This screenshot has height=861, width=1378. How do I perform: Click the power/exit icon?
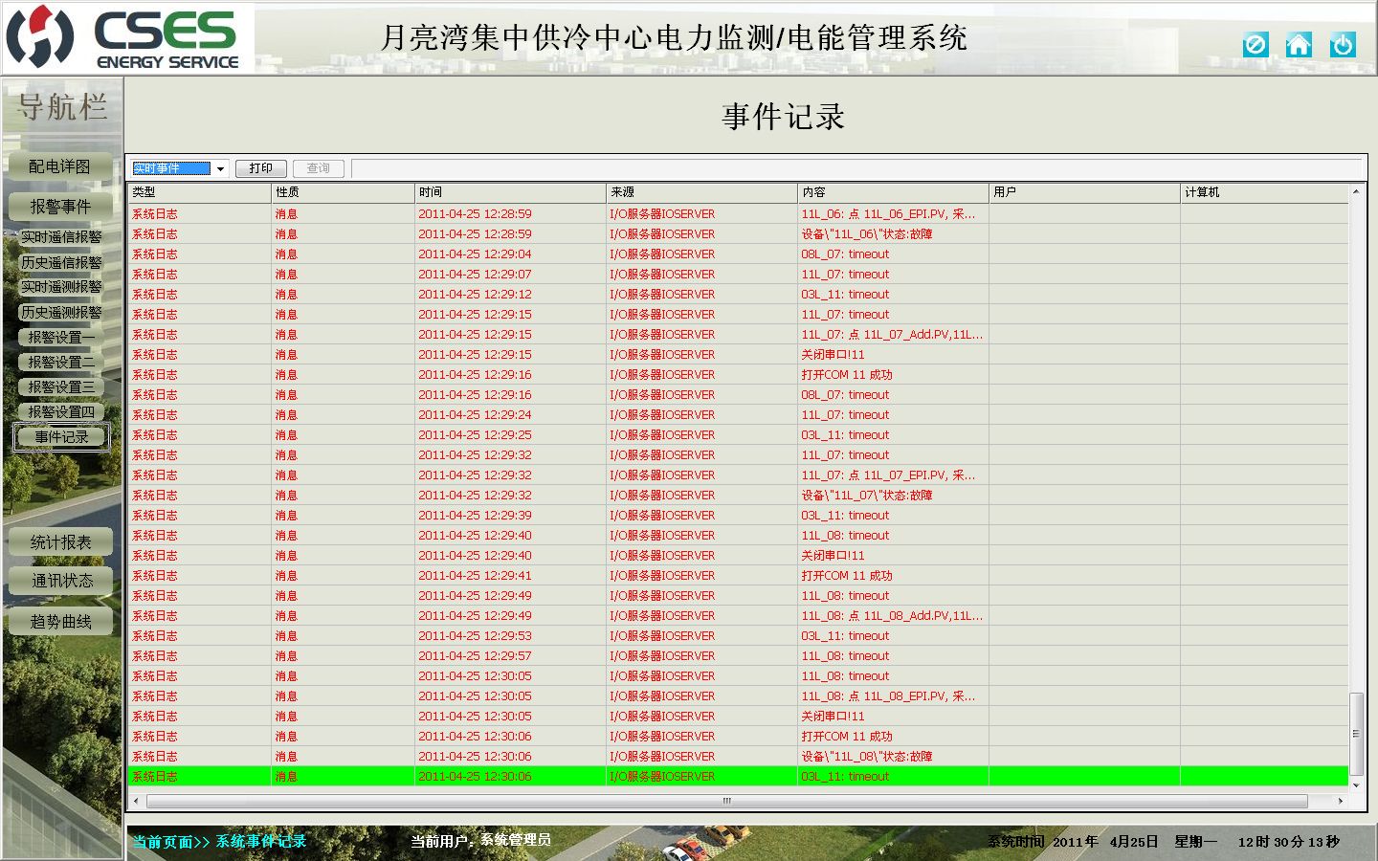[1343, 45]
